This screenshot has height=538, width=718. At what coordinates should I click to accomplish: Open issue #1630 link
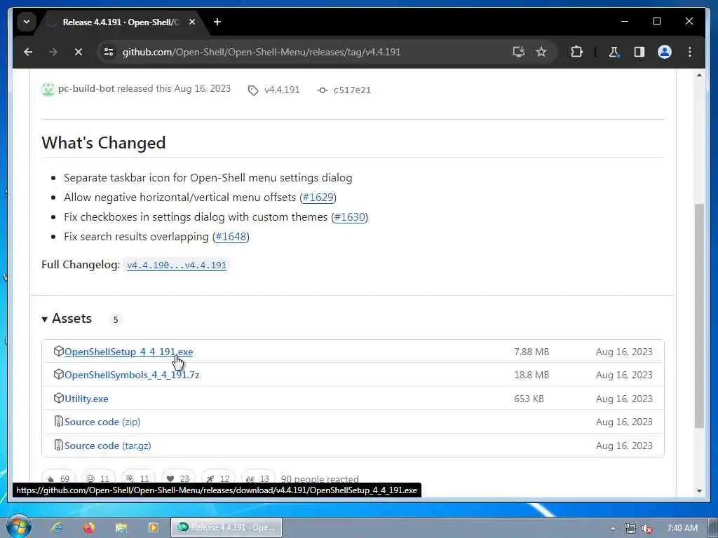pyautogui.click(x=349, y=217)
